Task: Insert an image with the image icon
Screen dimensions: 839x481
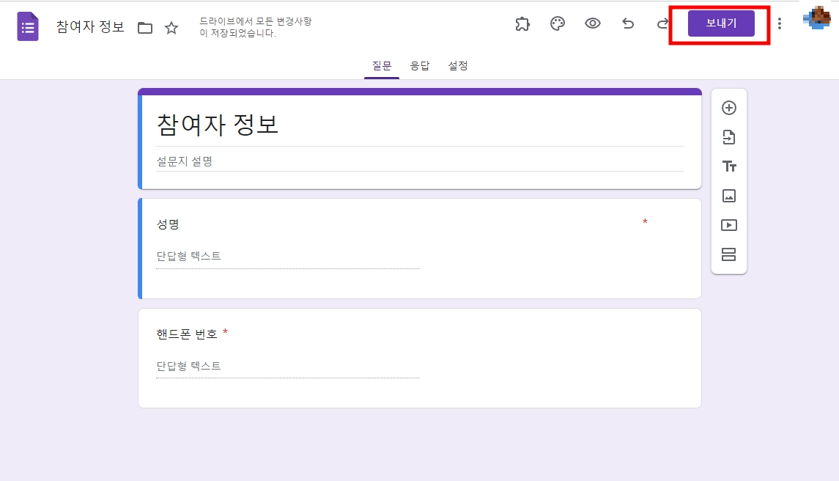Action: tap(729, 196)
